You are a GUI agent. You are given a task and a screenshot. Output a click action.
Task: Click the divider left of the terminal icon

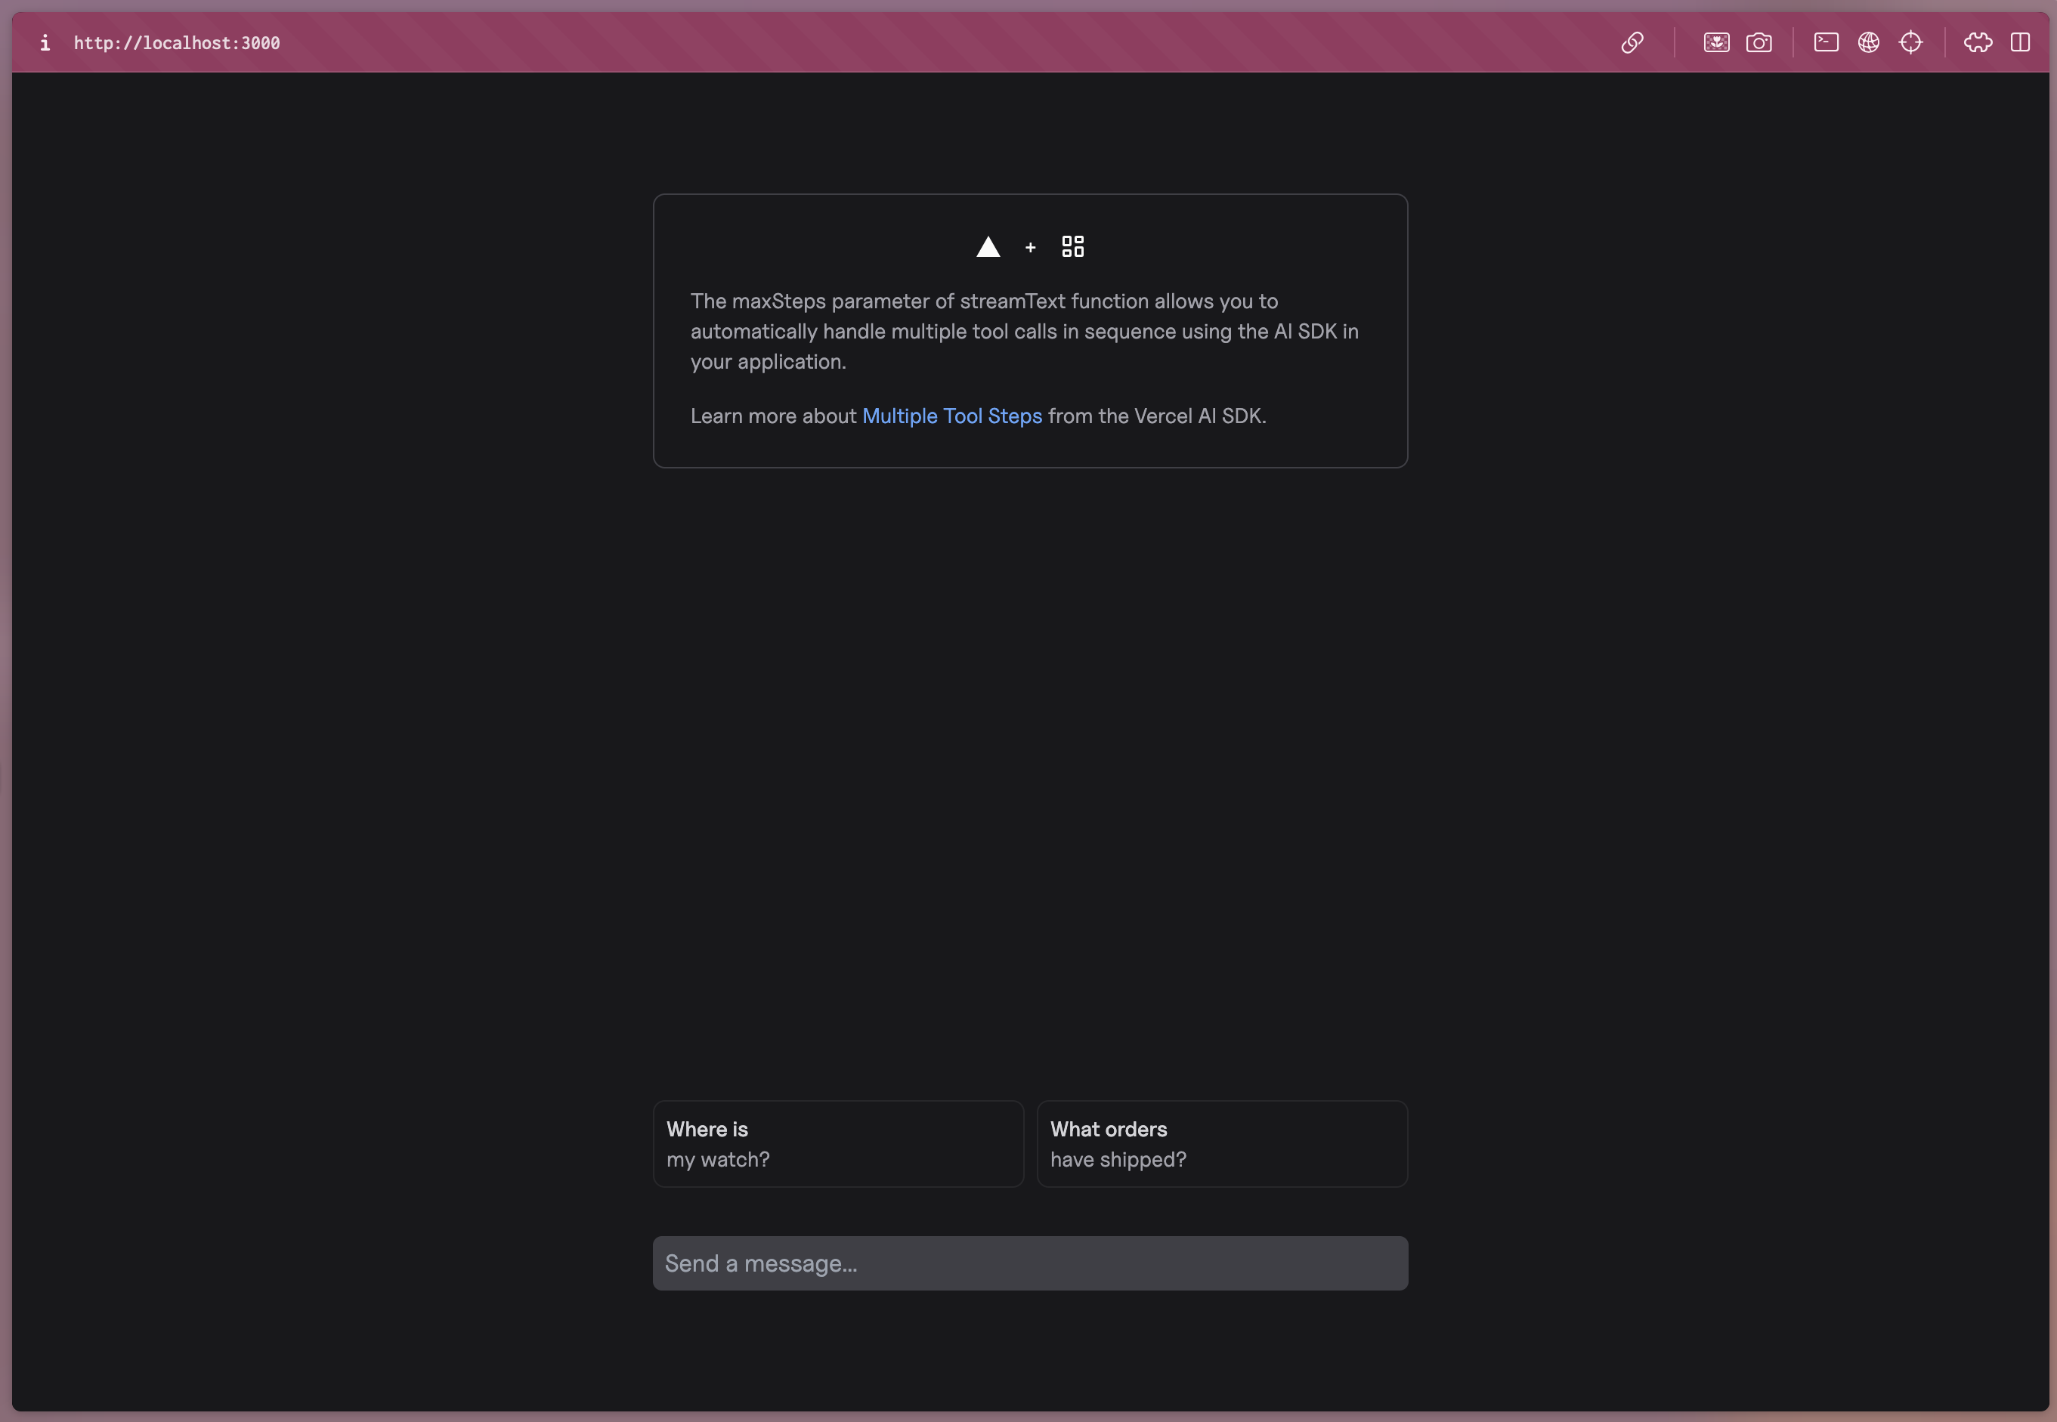(x=1793, y=42)
